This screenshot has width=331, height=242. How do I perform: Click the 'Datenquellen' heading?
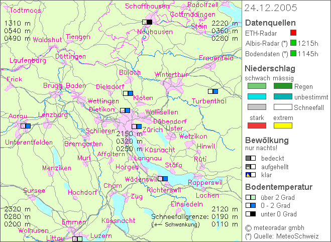(x=270, y=23)
